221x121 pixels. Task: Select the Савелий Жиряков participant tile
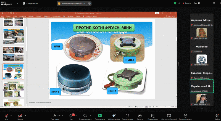coord(202,73)
